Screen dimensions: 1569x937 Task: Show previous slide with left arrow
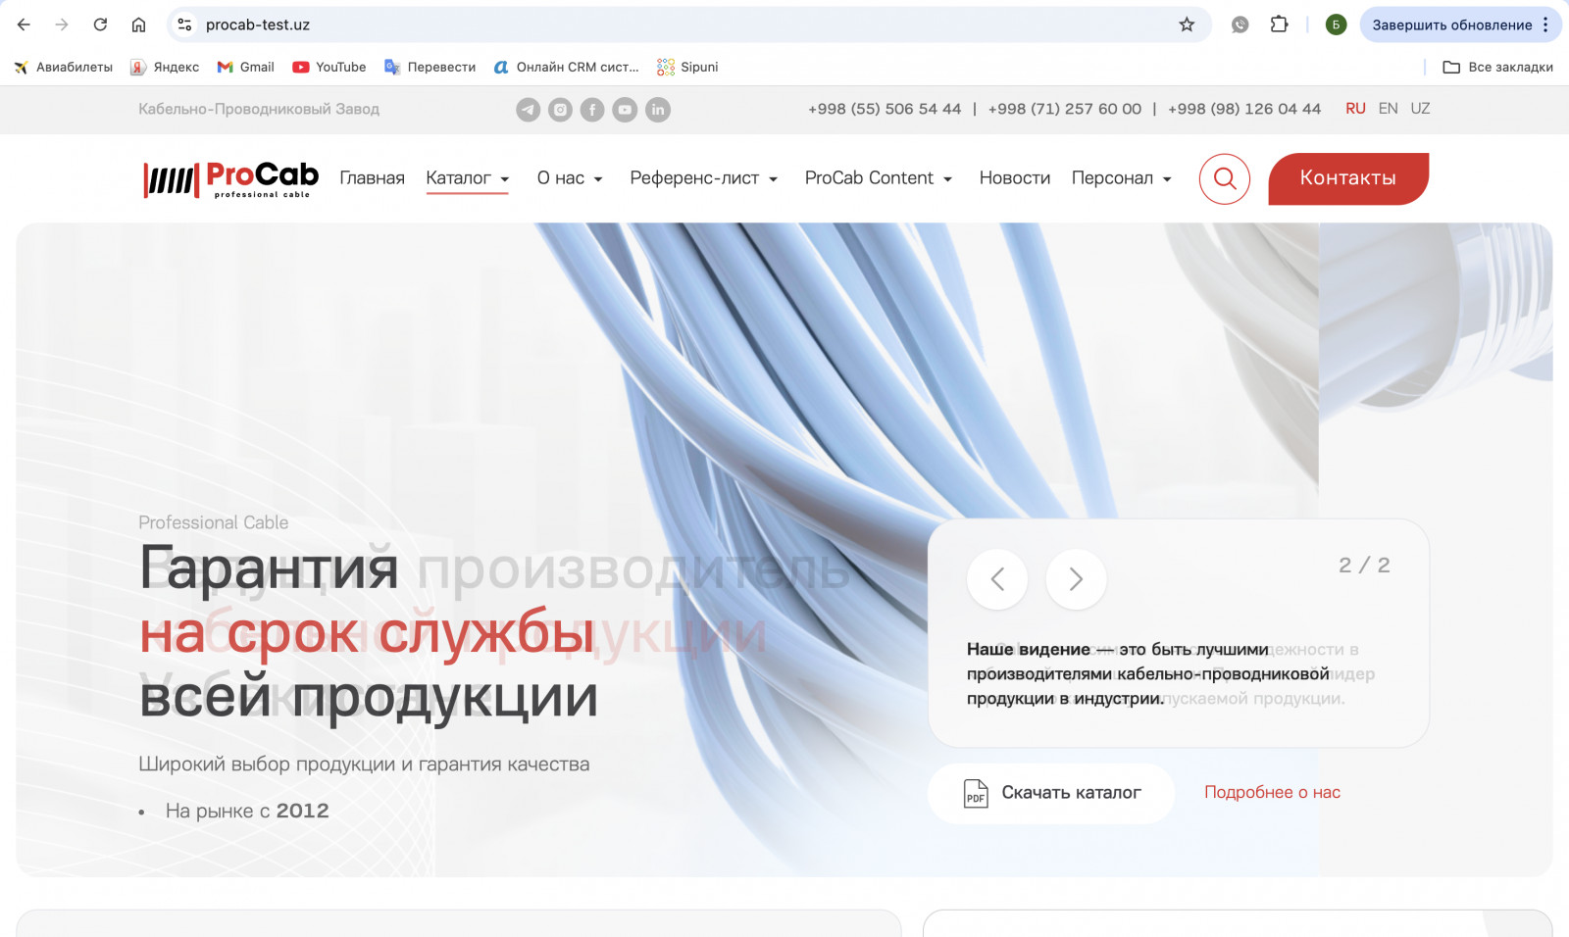(997, 579)
